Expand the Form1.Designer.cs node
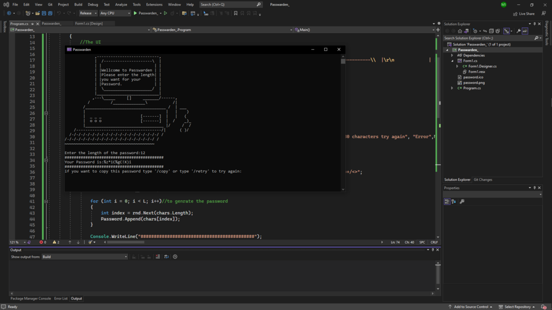This screenshot has width=552, height=310. click(458, 66)
